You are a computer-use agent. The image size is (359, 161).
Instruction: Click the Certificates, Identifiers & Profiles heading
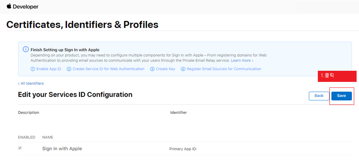pyautogui.click(x=82, y=25)
